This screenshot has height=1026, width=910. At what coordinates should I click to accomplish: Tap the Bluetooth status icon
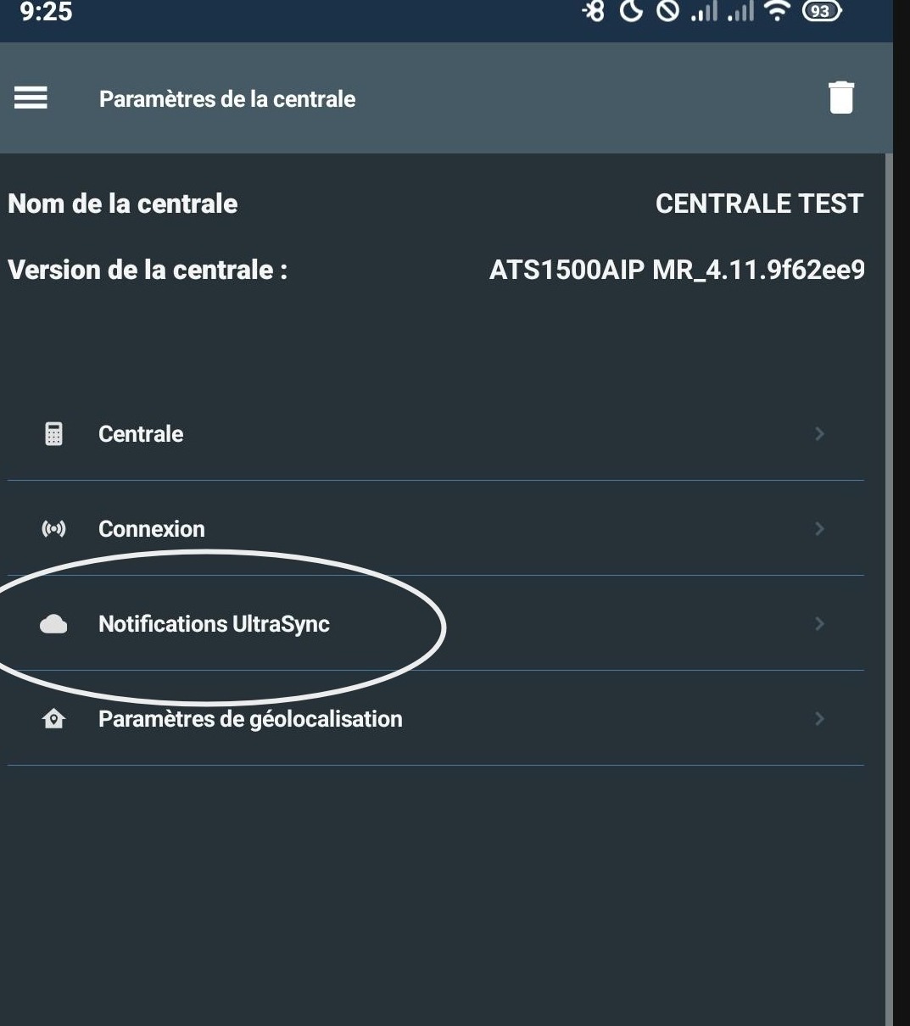(594, 13)
